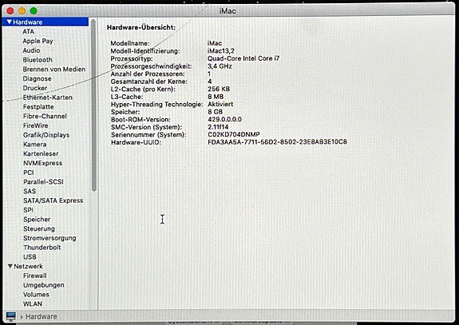The image size is (459, 325).
Task: Click the green zoom window button
Action: [34, 11]
